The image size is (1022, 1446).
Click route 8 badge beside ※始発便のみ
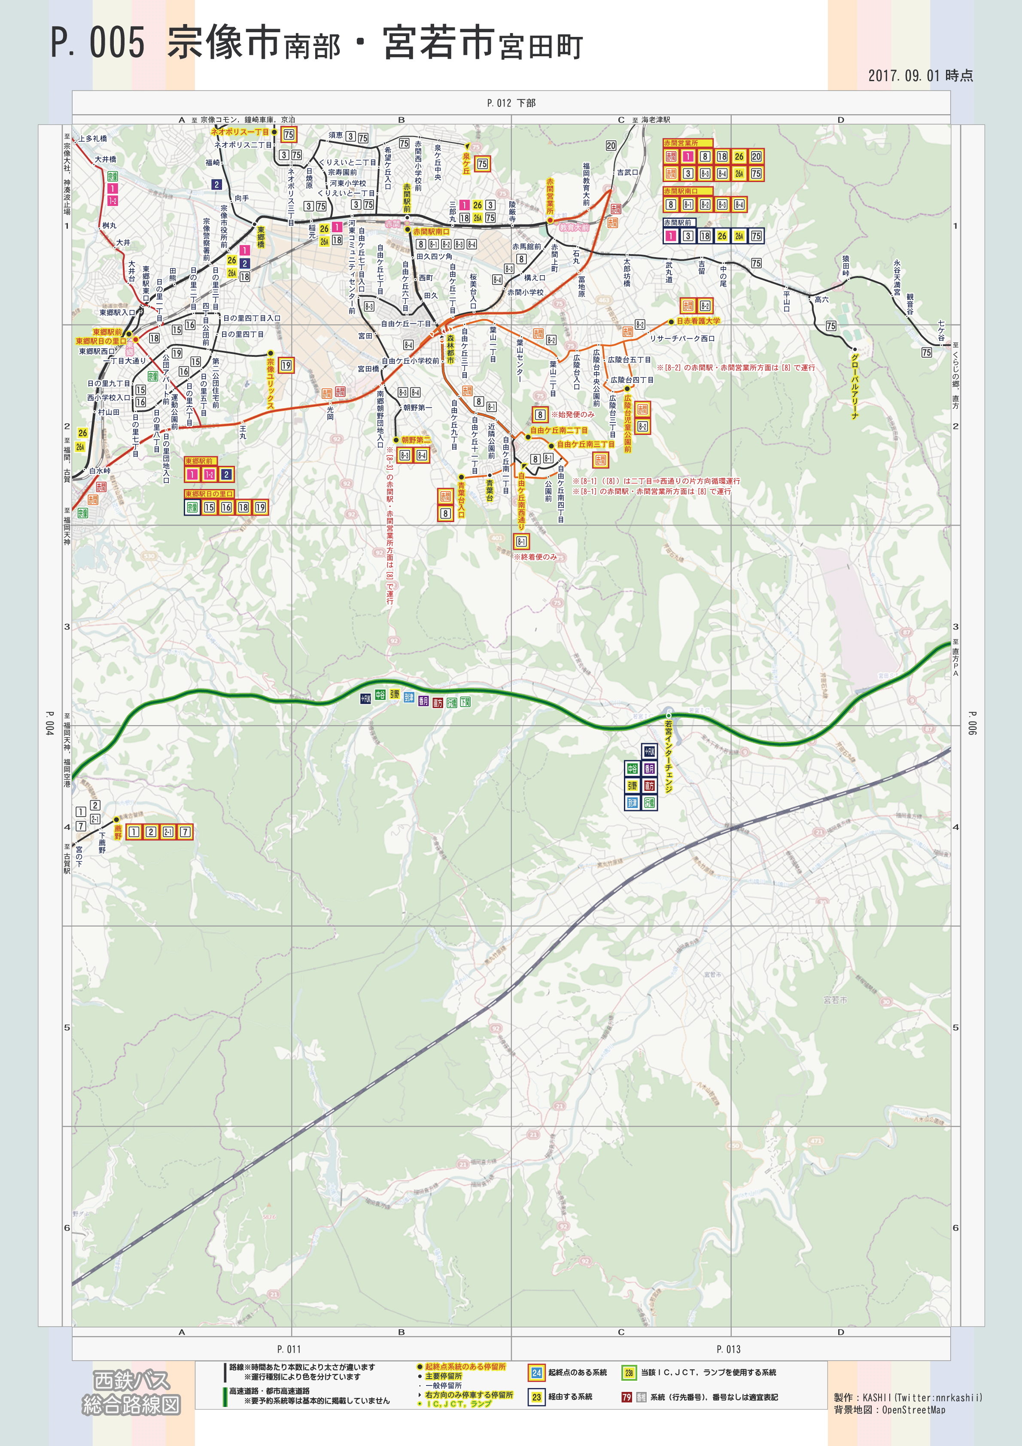point(540,414)
